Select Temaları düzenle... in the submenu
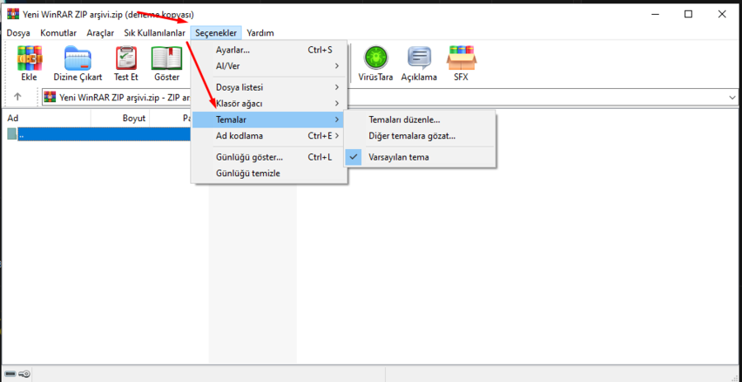The image size is (742, 382). coord(420,120)
